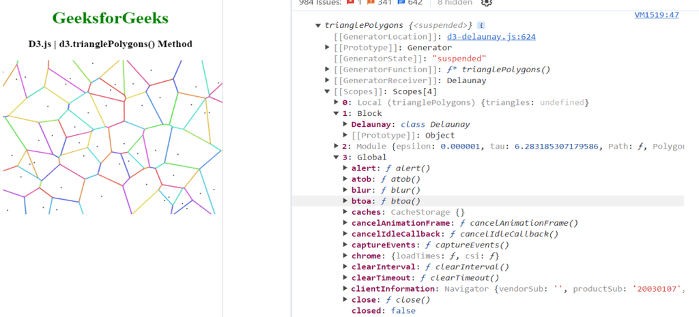Expand clientInformation: Navigator property
The width and height of the screenshot is (699, 317).
click(x=345, y=289)
